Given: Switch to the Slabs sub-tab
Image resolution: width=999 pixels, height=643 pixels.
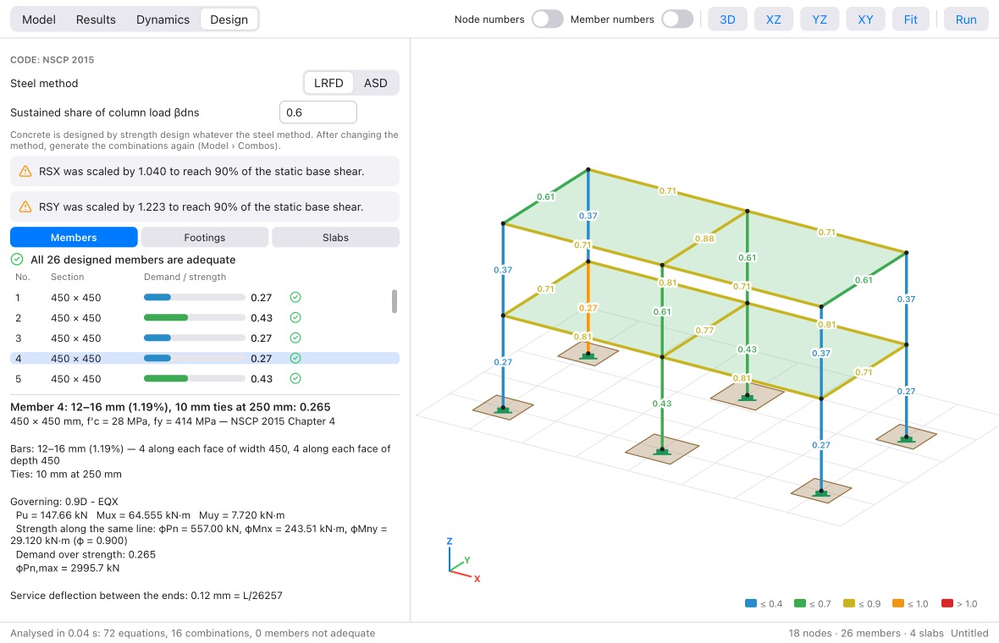Looking at the screenshot, I should coord(336,238).
